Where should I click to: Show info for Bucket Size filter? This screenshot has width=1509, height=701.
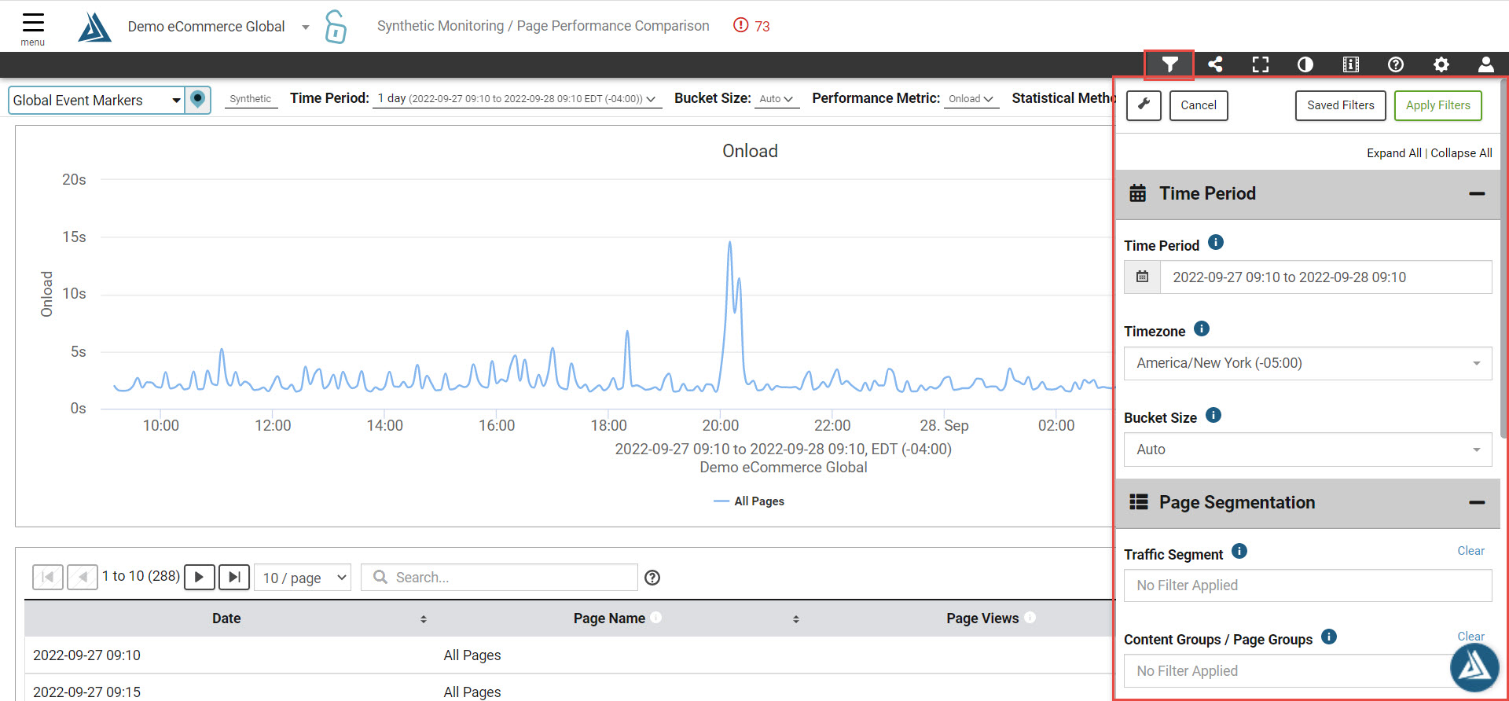coord(1213,416)
